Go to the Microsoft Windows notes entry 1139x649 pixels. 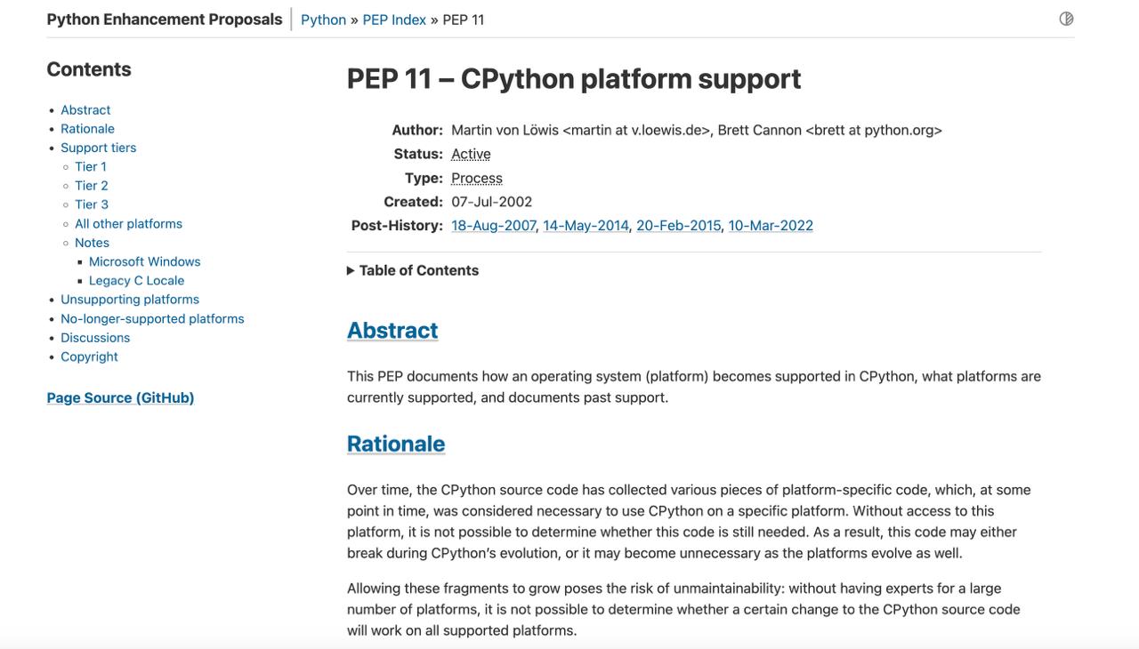coord(144,260)
